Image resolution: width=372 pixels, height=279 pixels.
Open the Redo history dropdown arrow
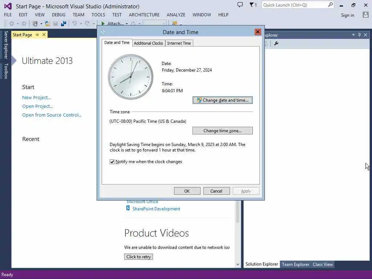point(93,24)
